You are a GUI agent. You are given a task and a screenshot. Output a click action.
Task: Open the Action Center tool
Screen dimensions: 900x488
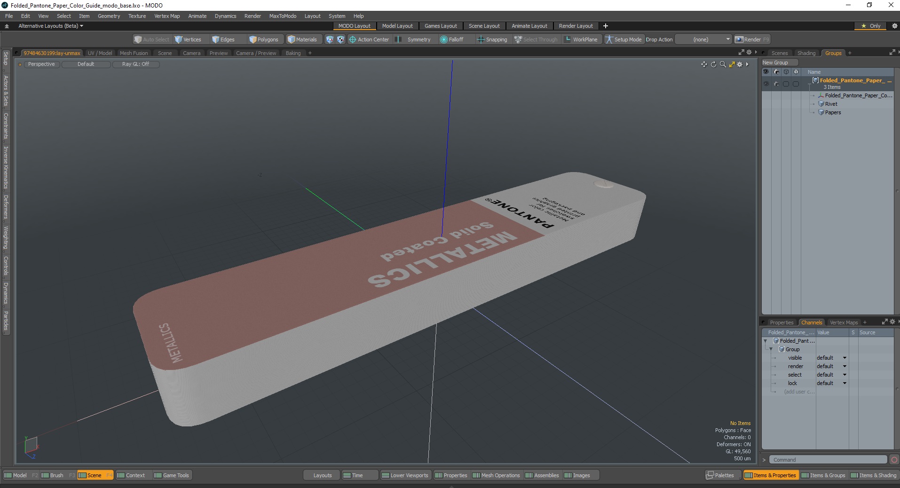[369, 39]
